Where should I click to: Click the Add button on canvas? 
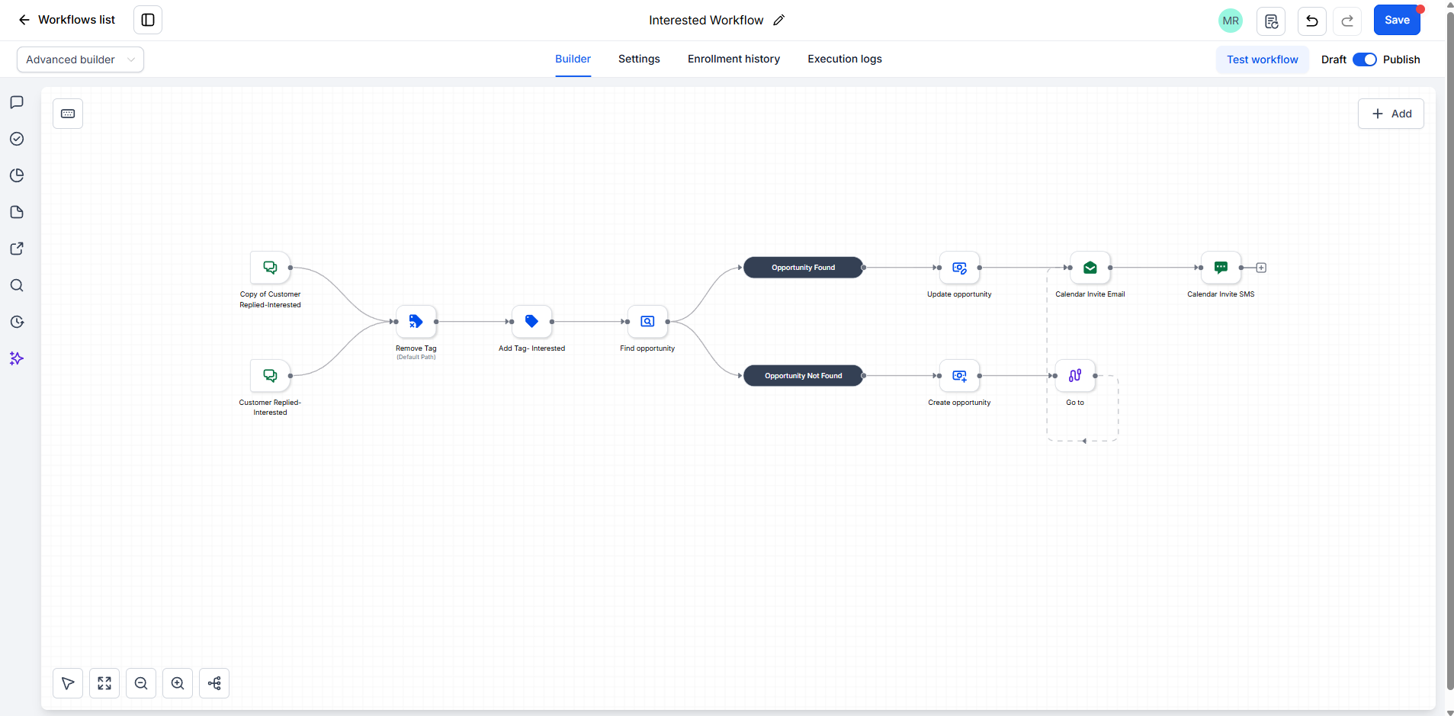1391,114
